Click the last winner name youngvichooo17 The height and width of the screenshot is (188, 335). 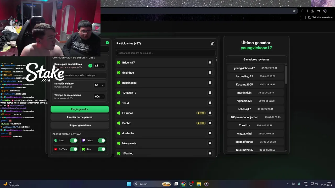[x=256, y=48]
